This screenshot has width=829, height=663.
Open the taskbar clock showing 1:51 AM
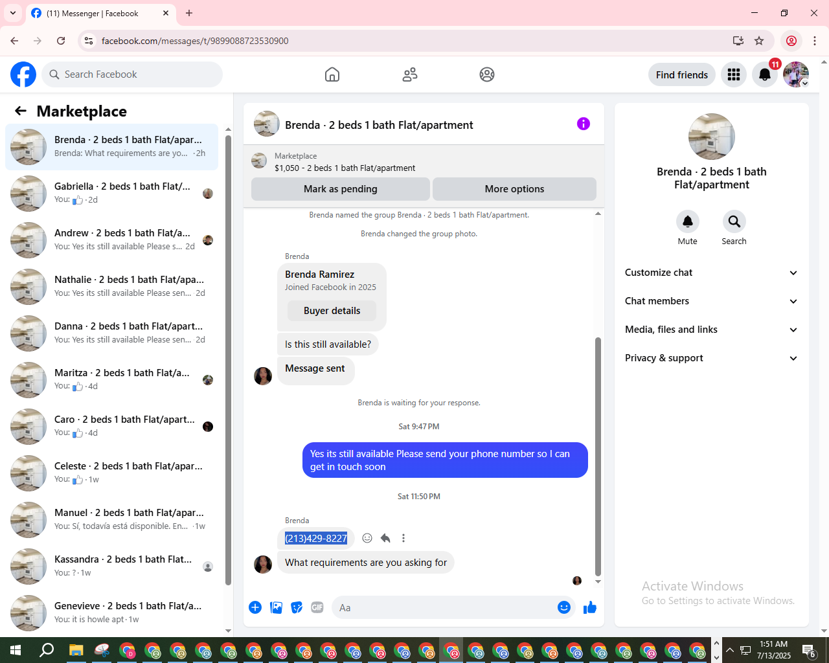point(774,650)
